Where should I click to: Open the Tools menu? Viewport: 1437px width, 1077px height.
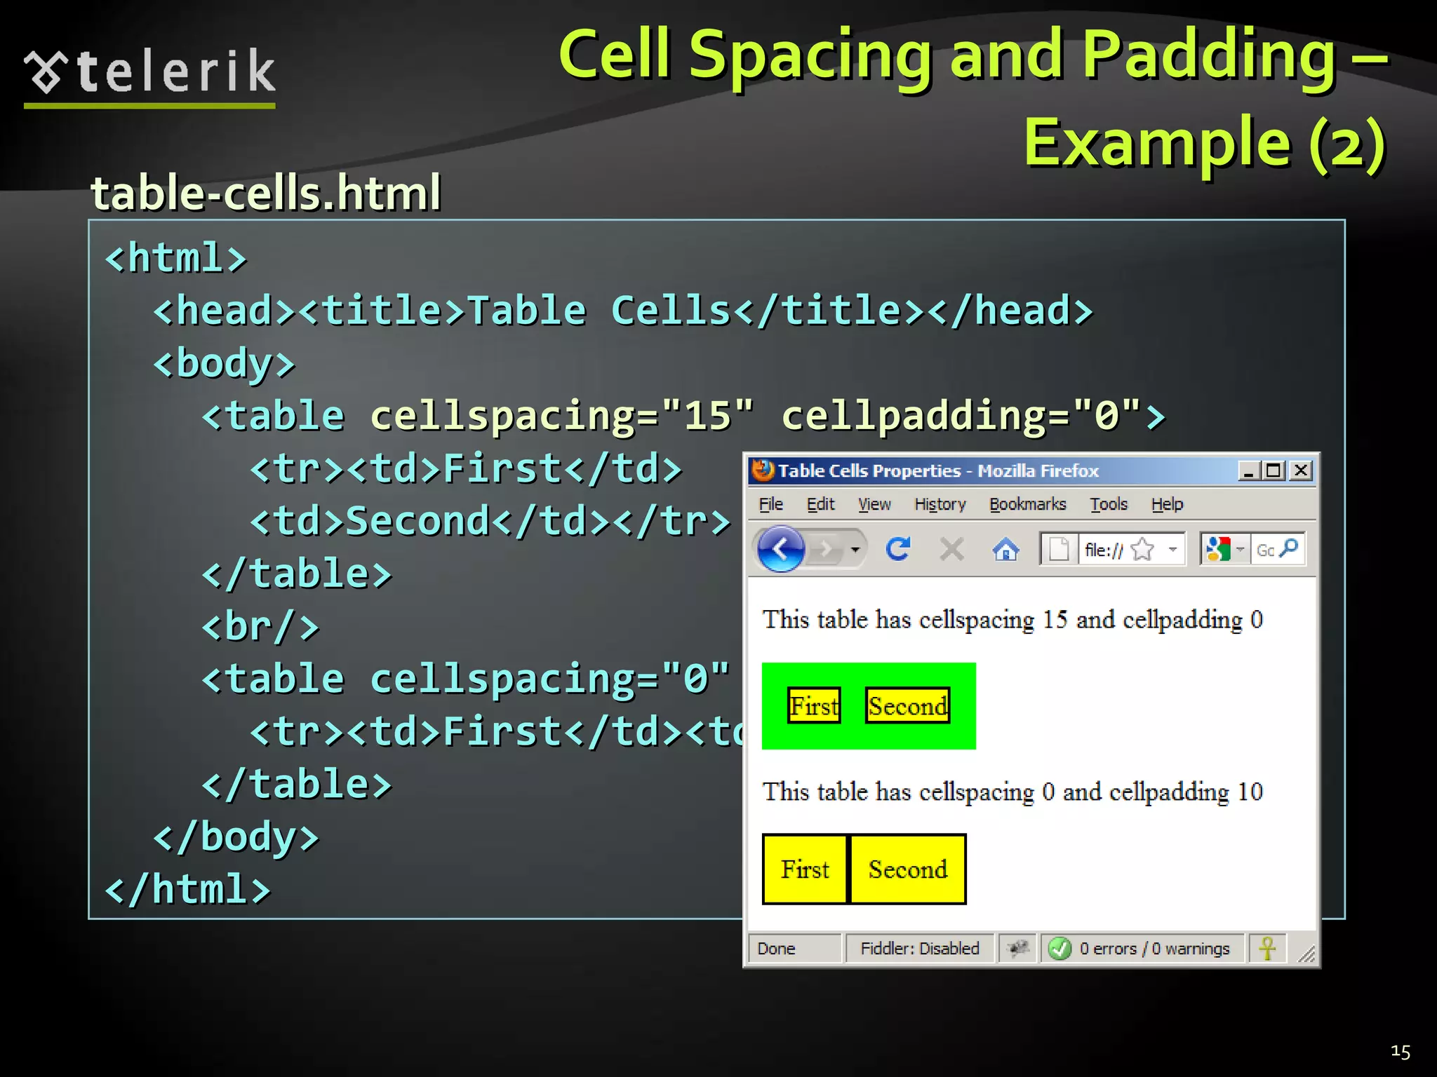(1108, 504)
